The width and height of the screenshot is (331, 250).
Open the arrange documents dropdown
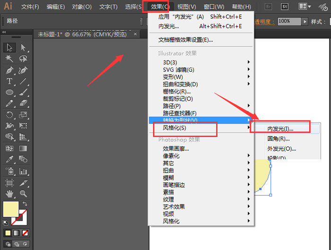point(305,6)
